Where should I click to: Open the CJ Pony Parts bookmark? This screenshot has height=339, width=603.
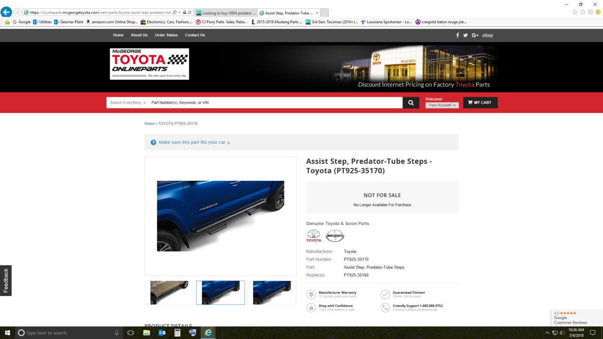221,22
